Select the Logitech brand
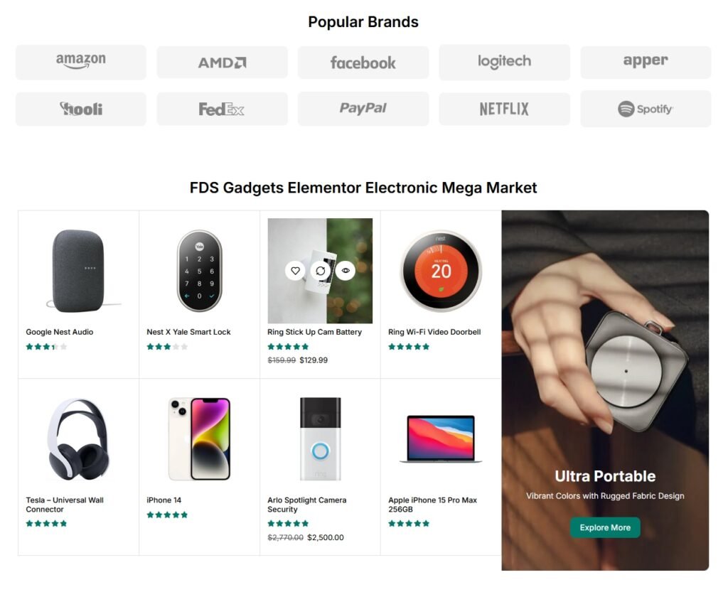728x592 pixels. [x=504, y=62]
